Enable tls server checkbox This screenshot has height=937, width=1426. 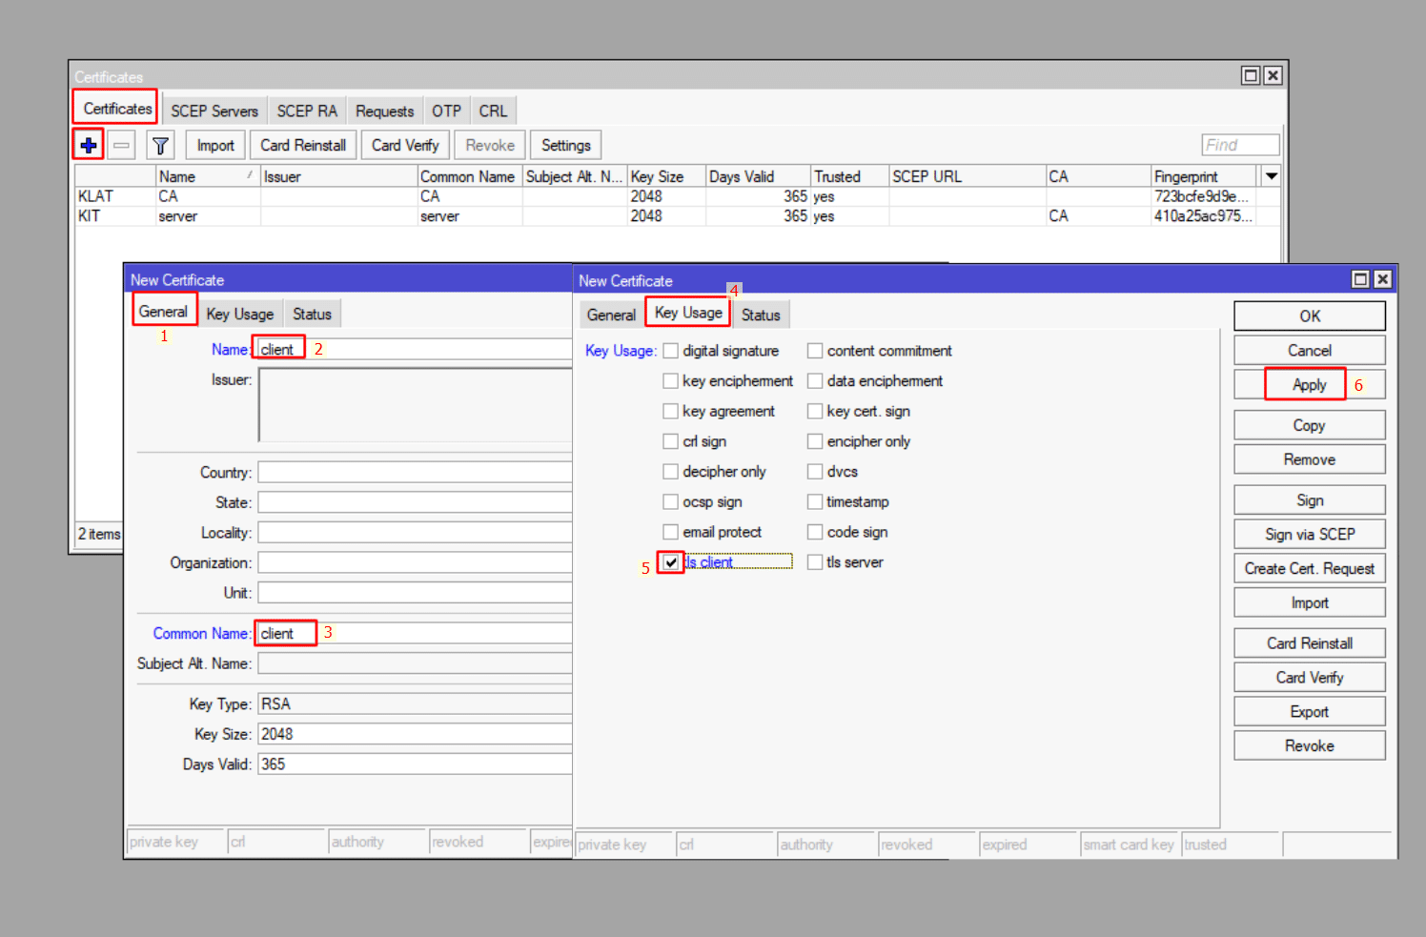click(x=815, y=562)
